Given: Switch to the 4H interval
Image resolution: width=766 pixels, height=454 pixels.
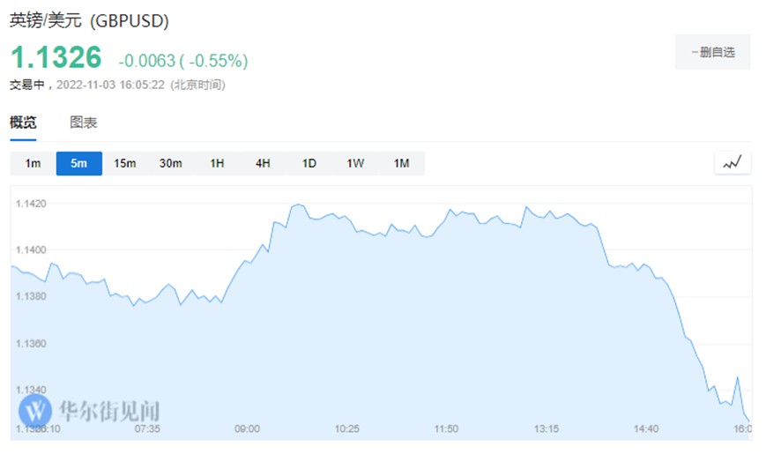Looking at the screenshot, I should [x=263, y=163].
